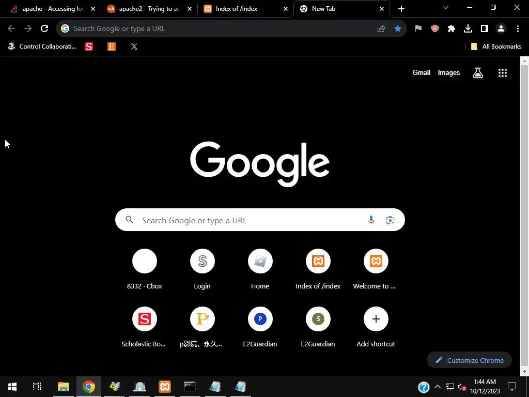
Task: Open the E2Guardian shortcut with green S icon
Action: tap(318, 327)
